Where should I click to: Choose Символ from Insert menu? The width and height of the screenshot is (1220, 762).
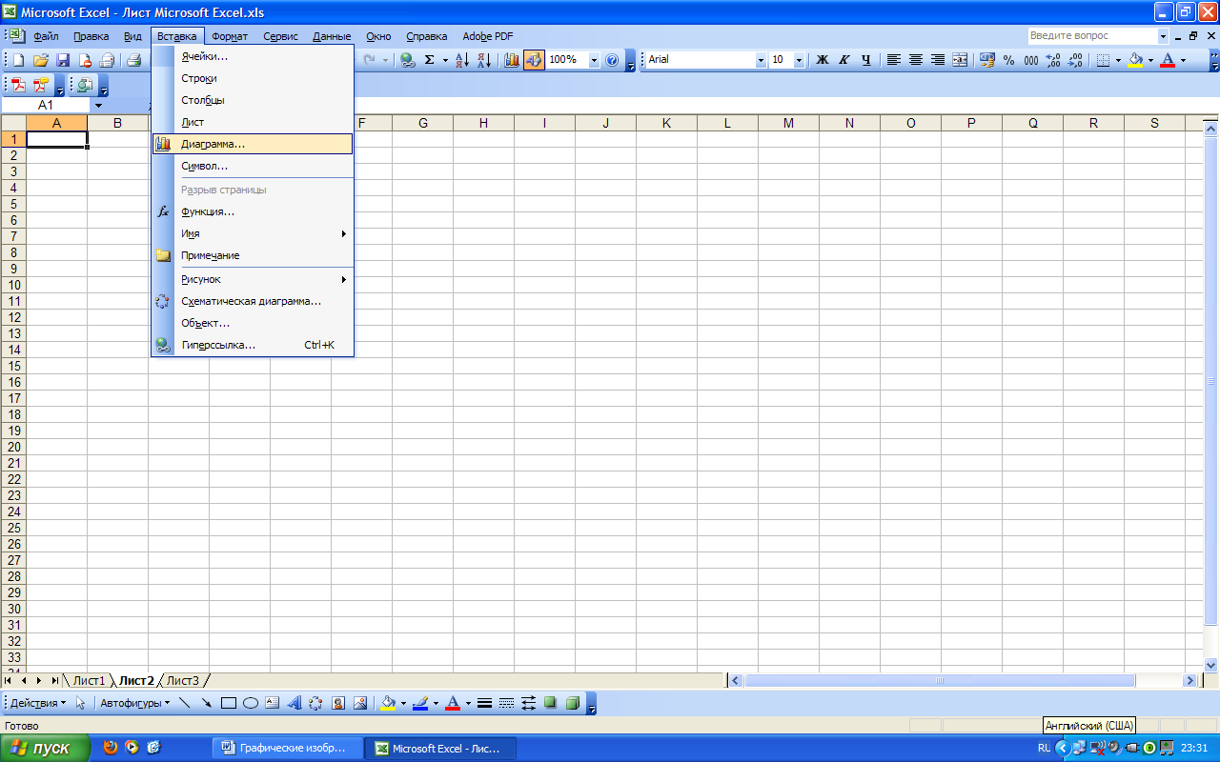(x=253, y=166)
